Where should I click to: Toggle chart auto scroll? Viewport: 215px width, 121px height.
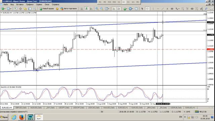pyautogui.click(x=114, y=9)
